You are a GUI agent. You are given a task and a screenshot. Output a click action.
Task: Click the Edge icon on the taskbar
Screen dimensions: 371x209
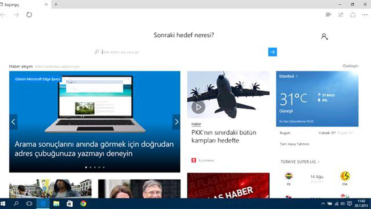43,203
